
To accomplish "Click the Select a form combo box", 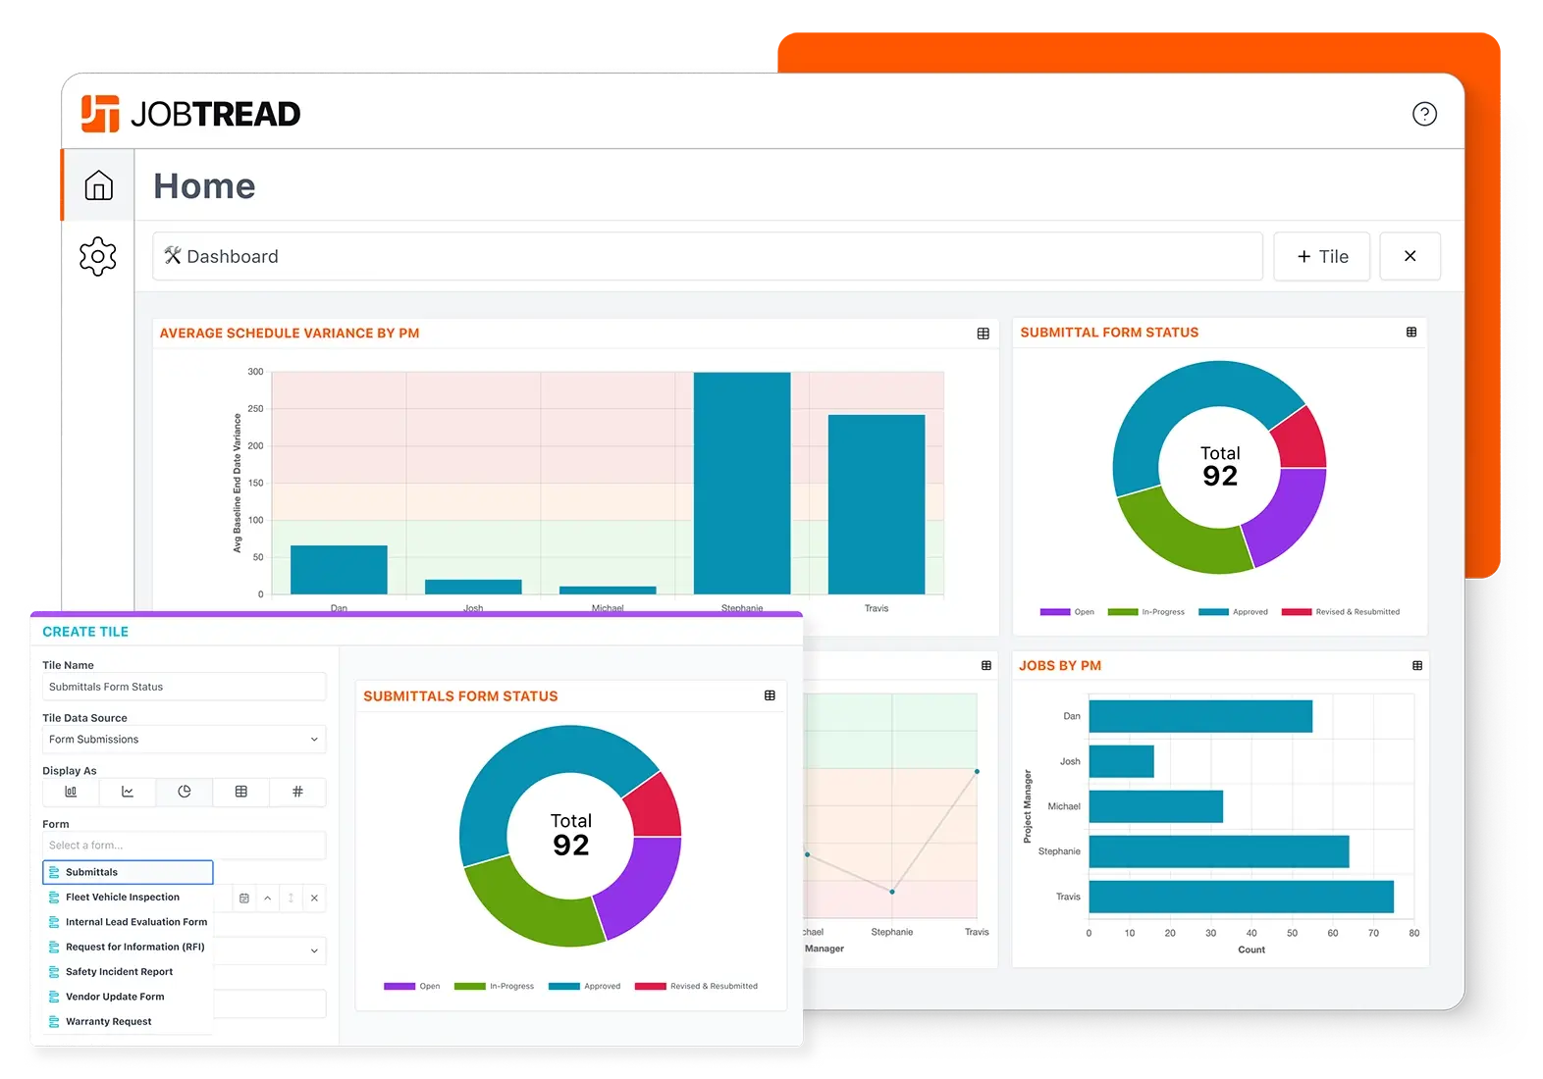I will [x=184, y=846].
